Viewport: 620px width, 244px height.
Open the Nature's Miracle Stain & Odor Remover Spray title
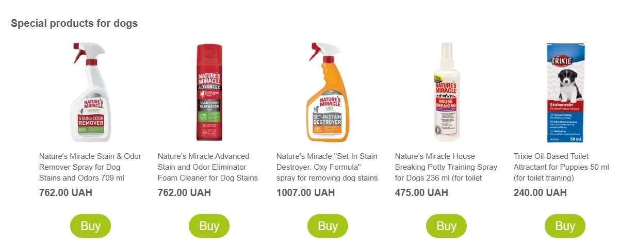click(90, 167)
